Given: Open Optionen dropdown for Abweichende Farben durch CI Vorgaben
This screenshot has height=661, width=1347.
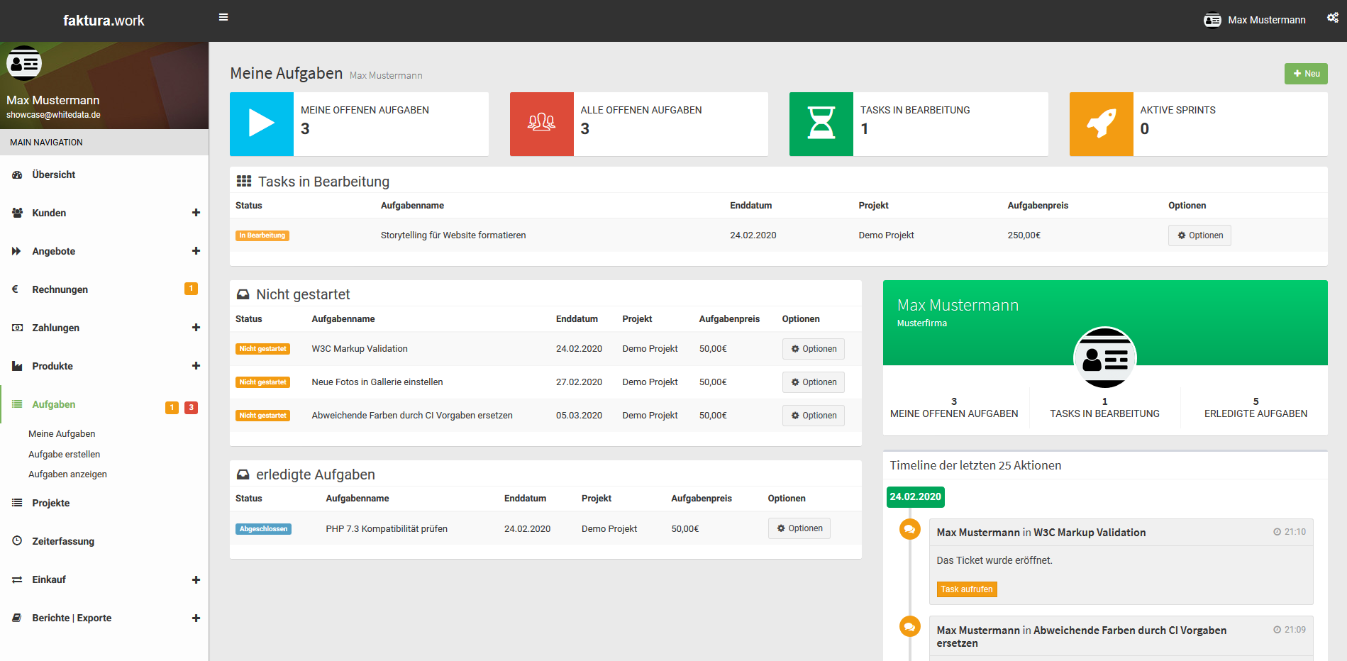Looking at the screenshot, I should click(x=813, y=416).
